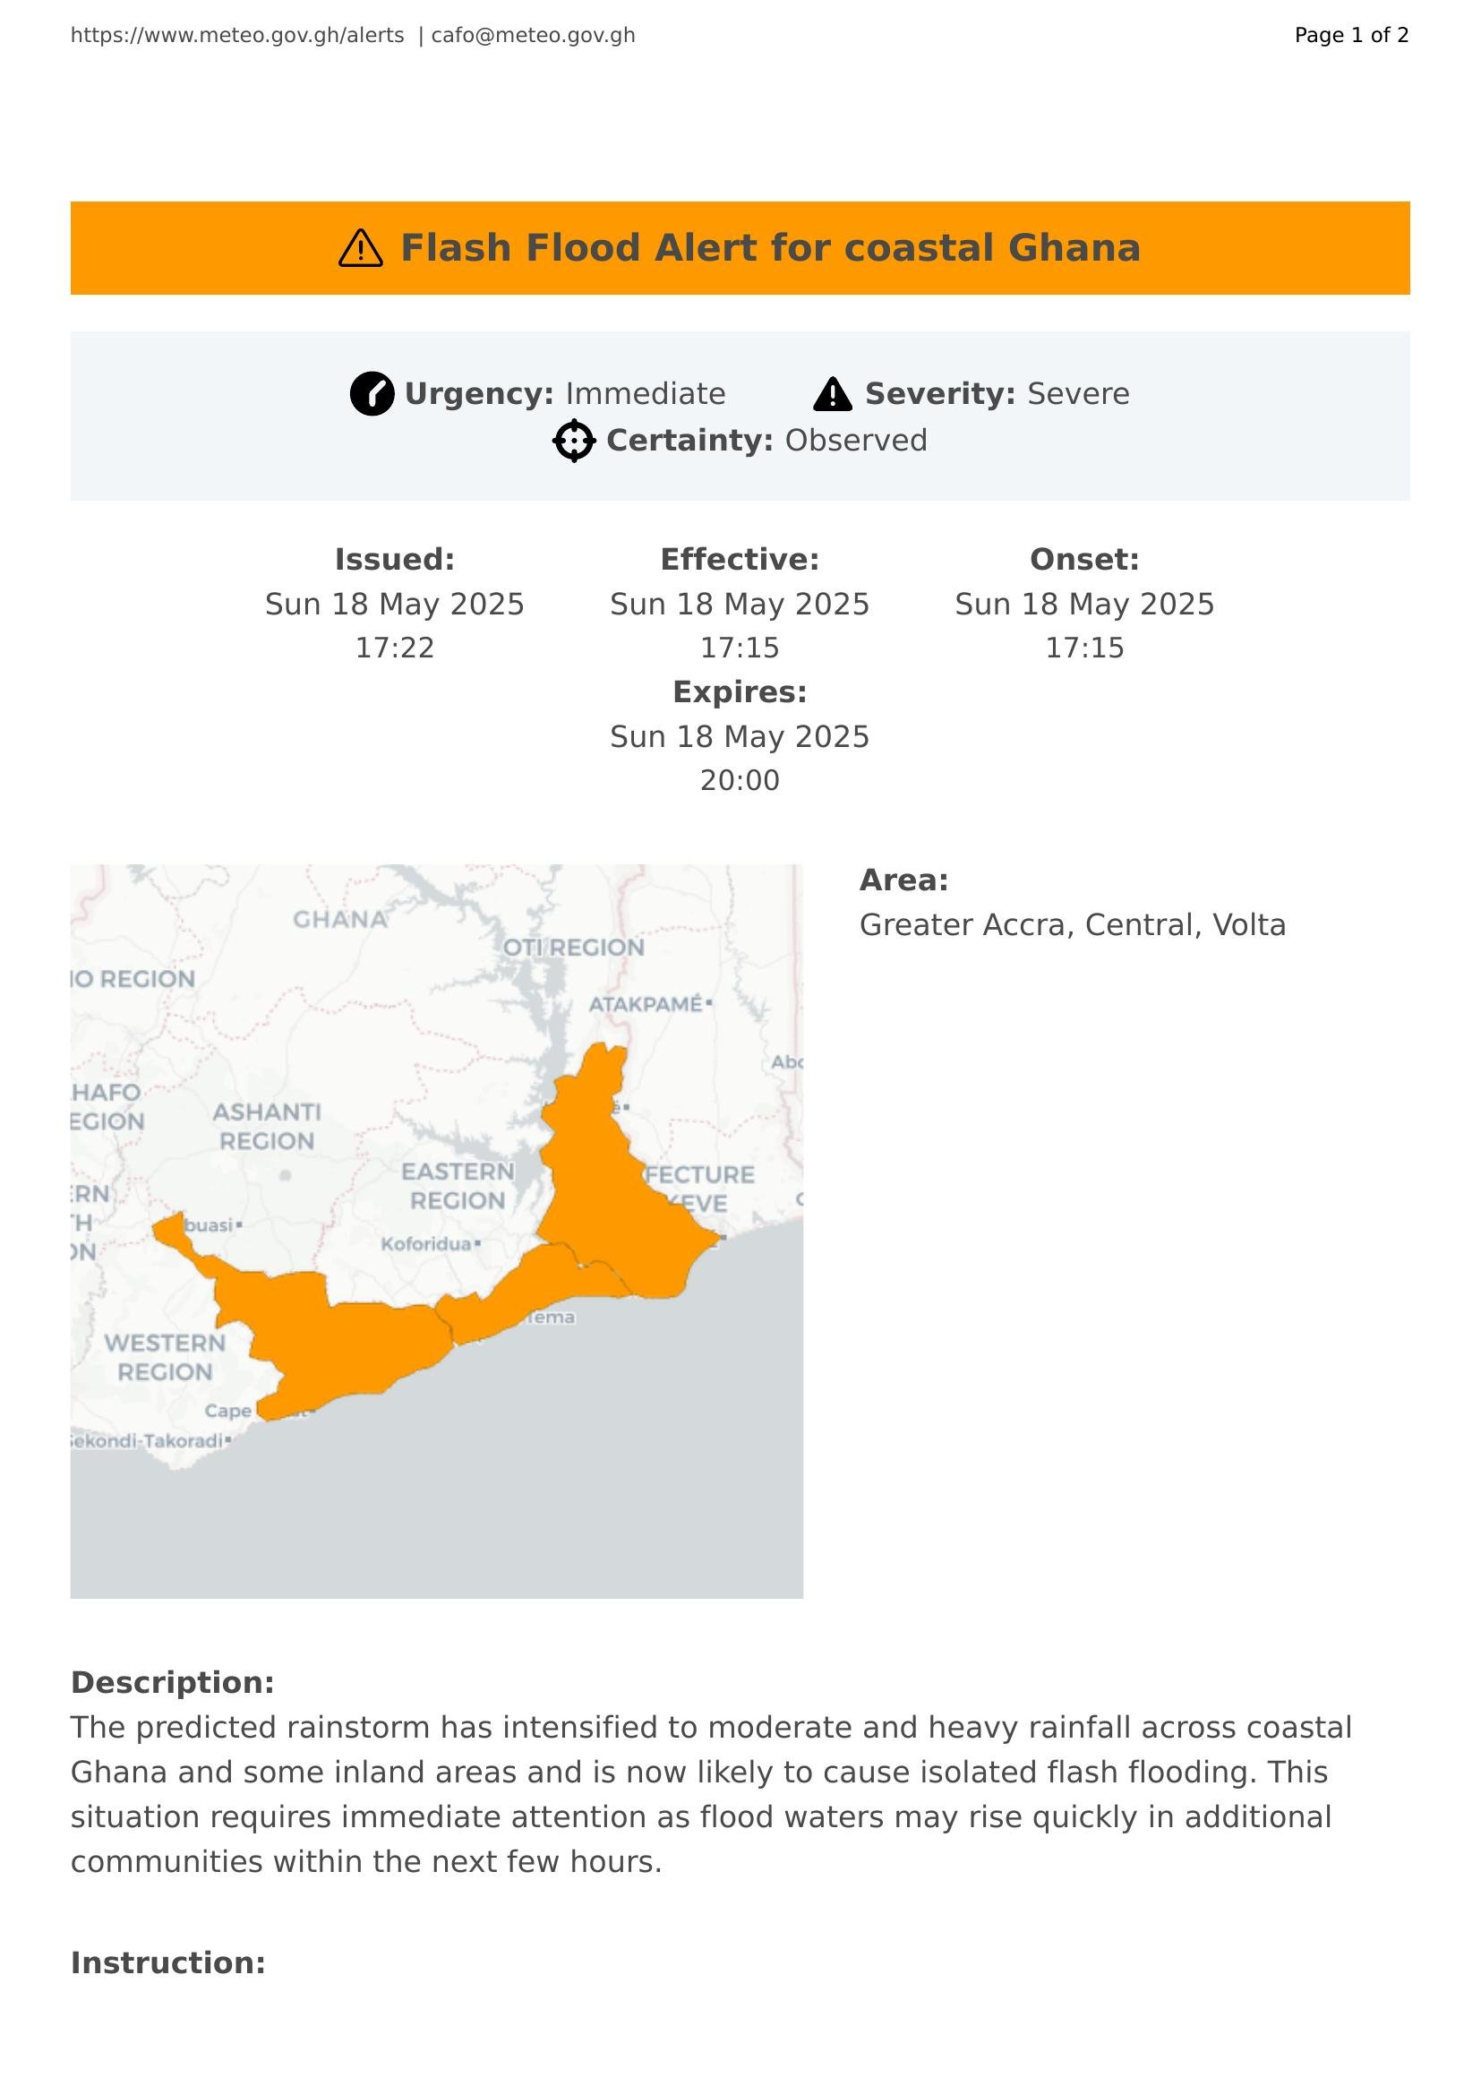
Task: Click the Page 1 of 2 indicator
Action: [x=1351, y=36]
